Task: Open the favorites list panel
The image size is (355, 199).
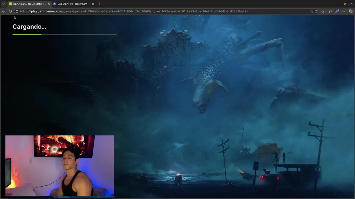Action: coord(330,11)
